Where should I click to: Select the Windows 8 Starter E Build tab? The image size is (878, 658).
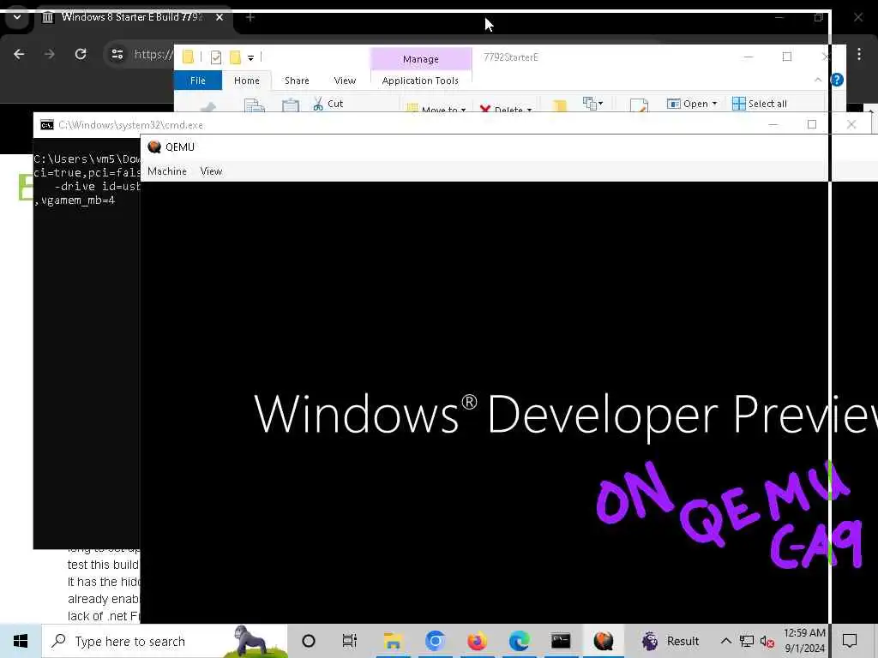click(x=133, y=17)
